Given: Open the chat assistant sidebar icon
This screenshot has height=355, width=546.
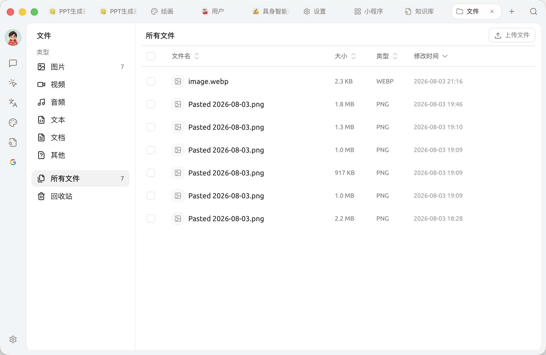Looking at the screenshot, I should [13, 63].
